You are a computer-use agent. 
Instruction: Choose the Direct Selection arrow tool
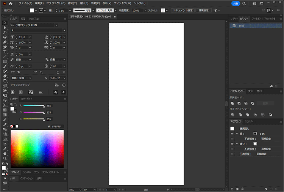click(x=5, y=28)
